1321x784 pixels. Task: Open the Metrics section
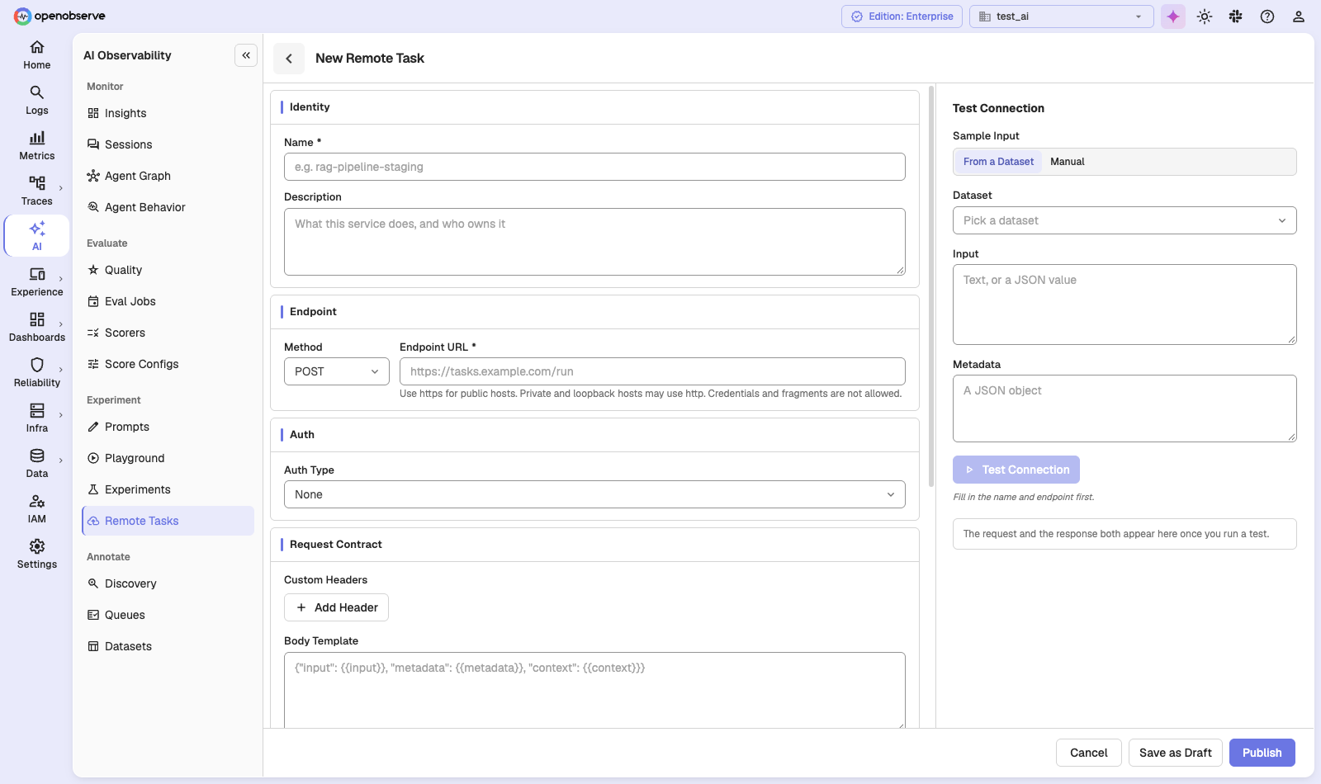tap(36, 146)
